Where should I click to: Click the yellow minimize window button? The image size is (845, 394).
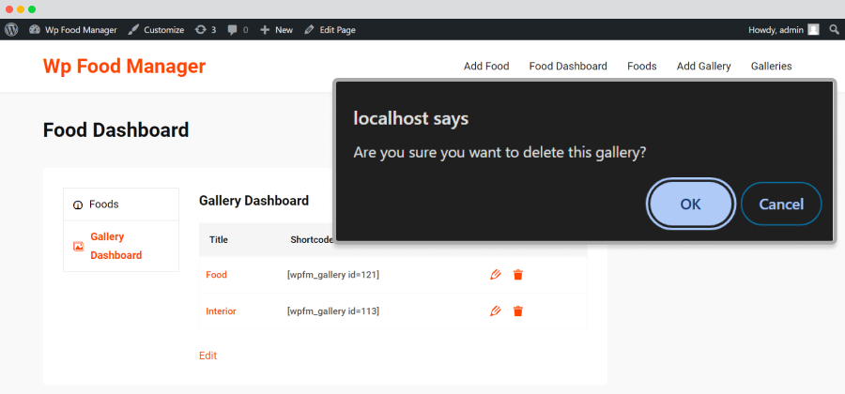[21, 9]
